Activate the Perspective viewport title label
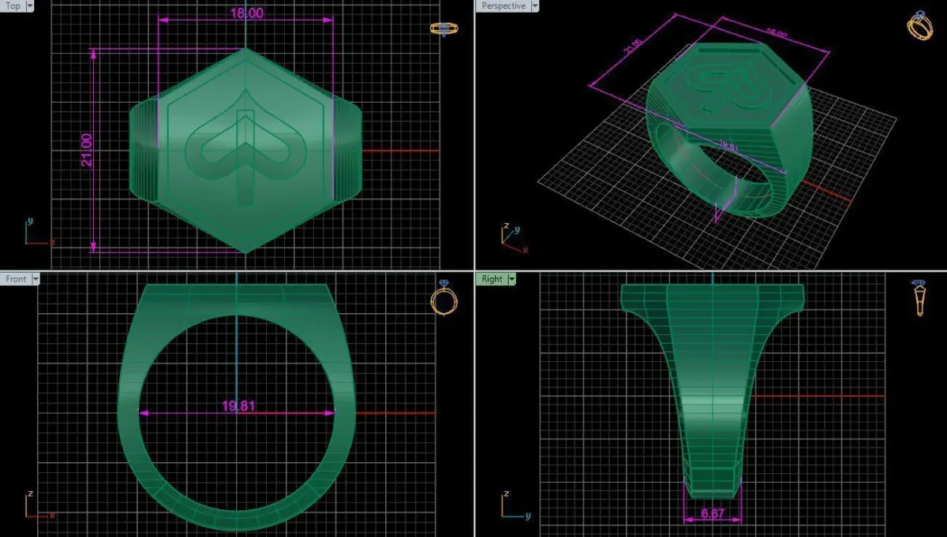The image size is (947, 537). pos(503,6)
